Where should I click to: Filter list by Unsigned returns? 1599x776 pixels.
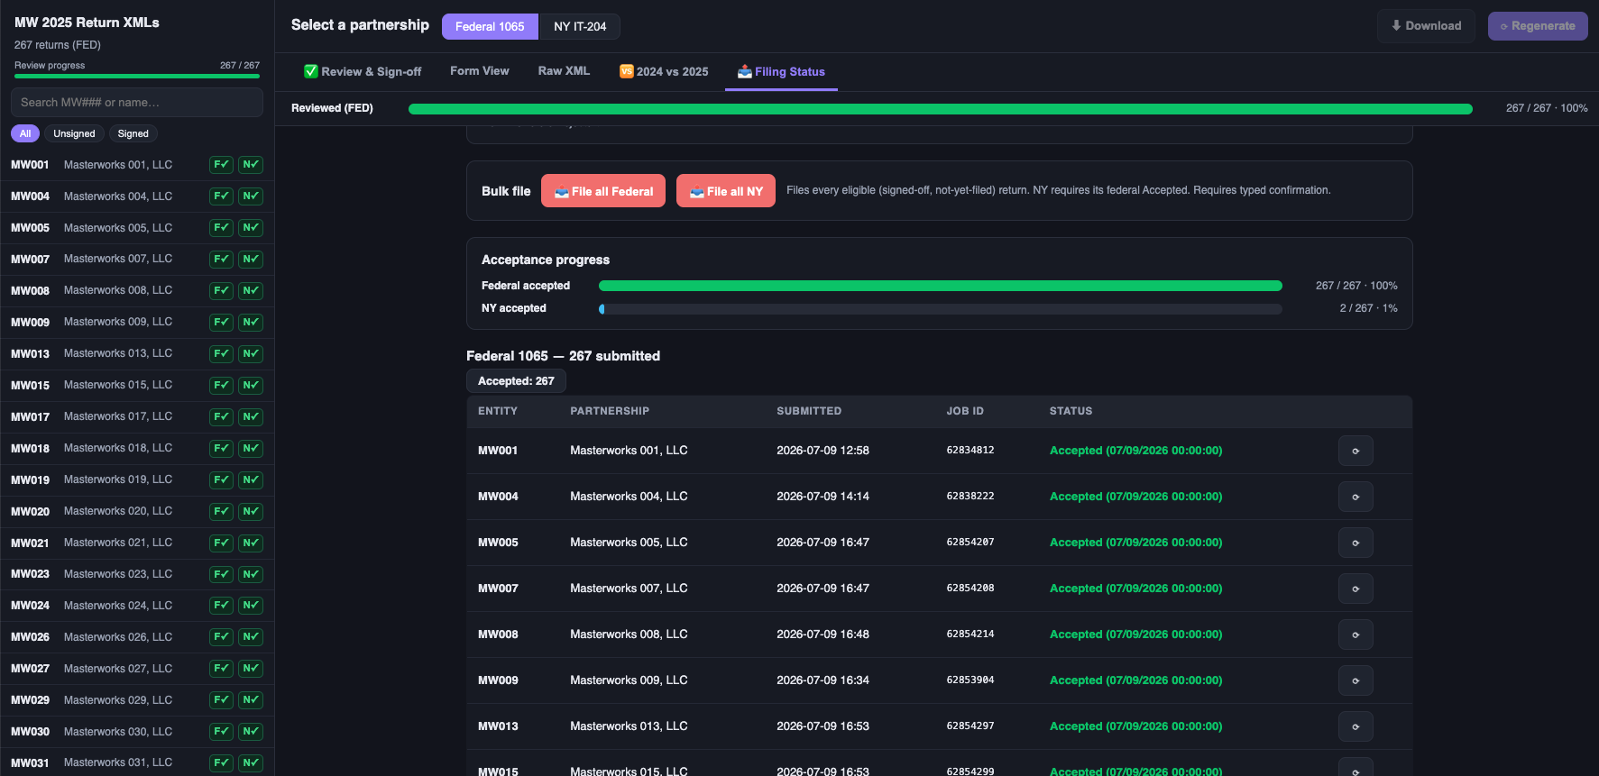[74, 133]
